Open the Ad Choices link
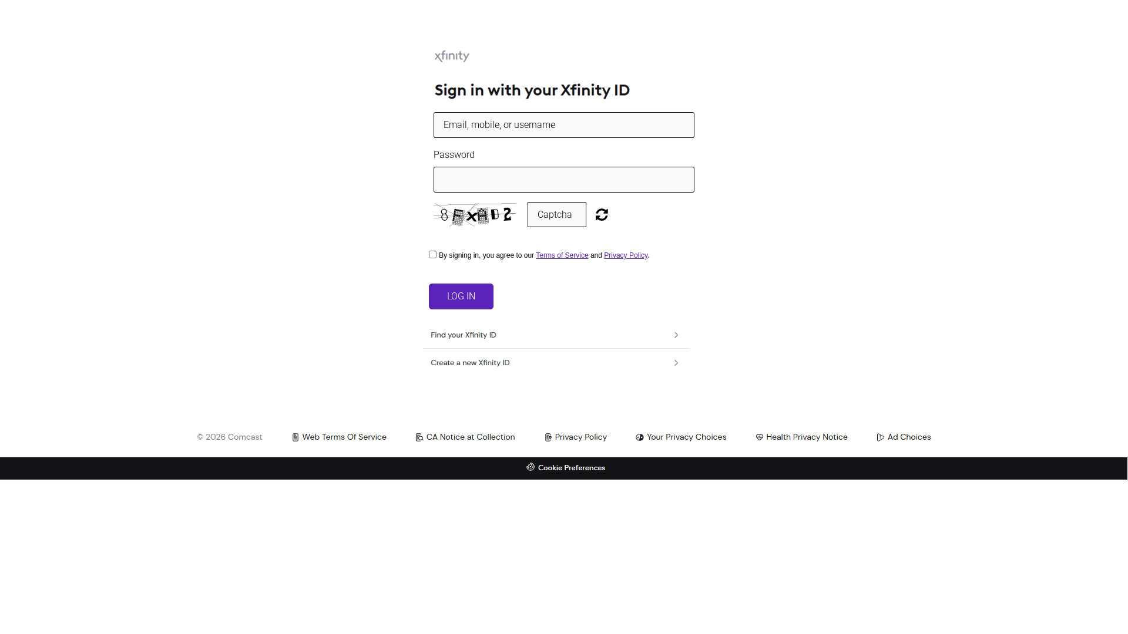 point(909,437)
